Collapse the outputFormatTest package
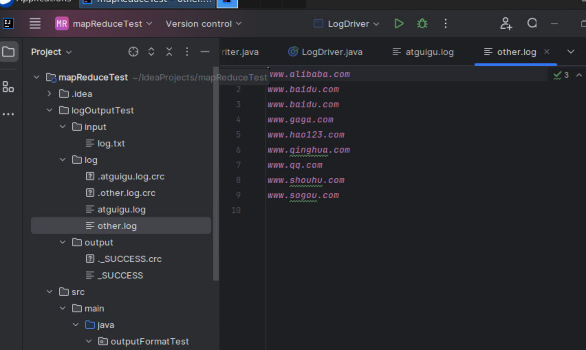The image size is (586, 350). pyautogui.click(x=89, y=341)
